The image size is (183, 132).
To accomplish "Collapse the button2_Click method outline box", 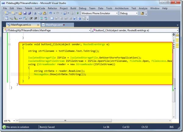I will tap(9, 44).
